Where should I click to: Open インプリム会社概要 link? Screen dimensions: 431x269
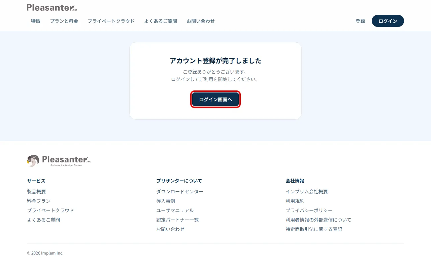307,192
